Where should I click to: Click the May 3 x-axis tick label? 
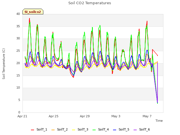pyautogui.click(x=116, y=116)
